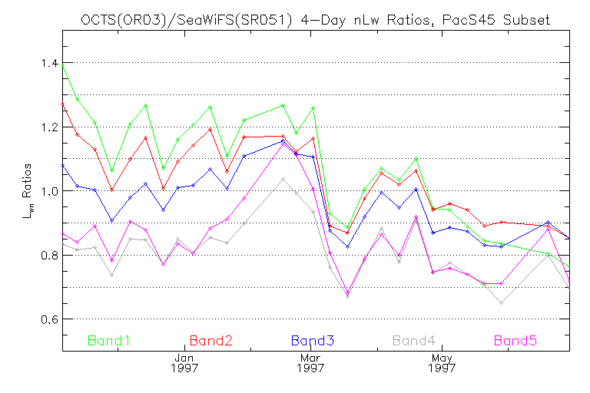Click the May 1997 x-axis label
The image size is (590, 393).
point(442,363)
